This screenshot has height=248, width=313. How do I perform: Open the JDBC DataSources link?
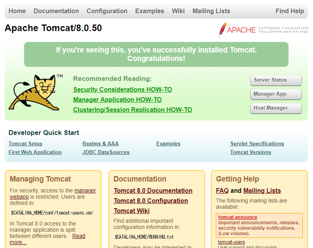(x=106, y=152)
